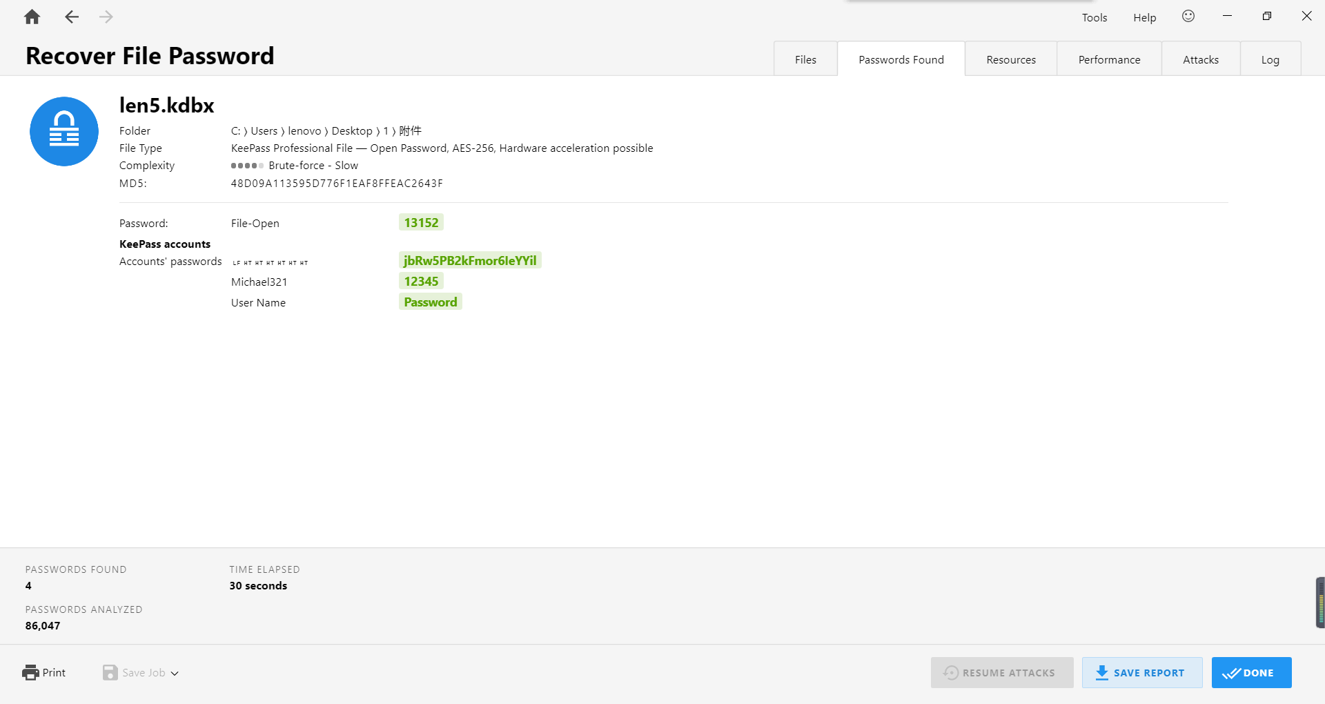Screen dimensions: 1325x704
Task: Open the Log tab
Action: coord(1270,59)
